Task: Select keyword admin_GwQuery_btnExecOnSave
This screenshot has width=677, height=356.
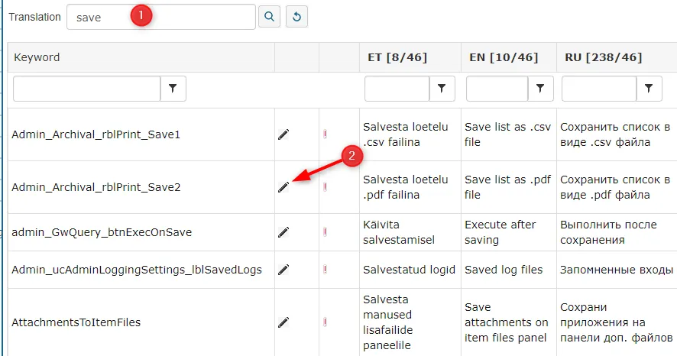Action: coord(102,232)
